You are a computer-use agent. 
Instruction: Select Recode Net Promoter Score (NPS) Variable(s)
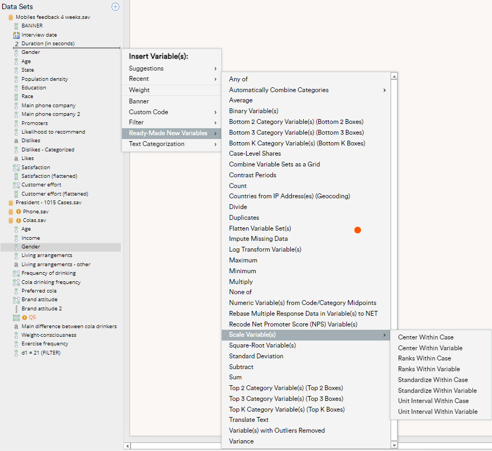(x=306, y=324)
